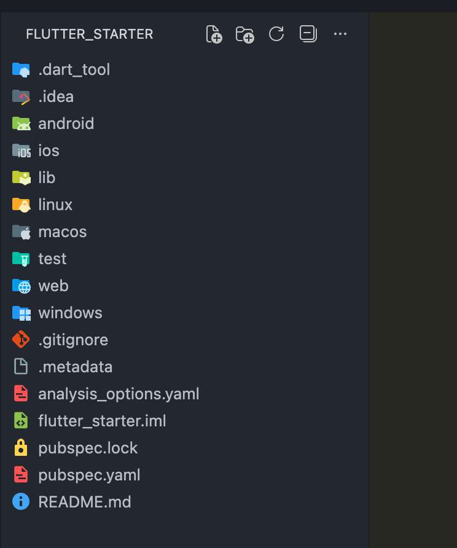Click the lock icon beside pubspec.lock

tap(21, 448)
